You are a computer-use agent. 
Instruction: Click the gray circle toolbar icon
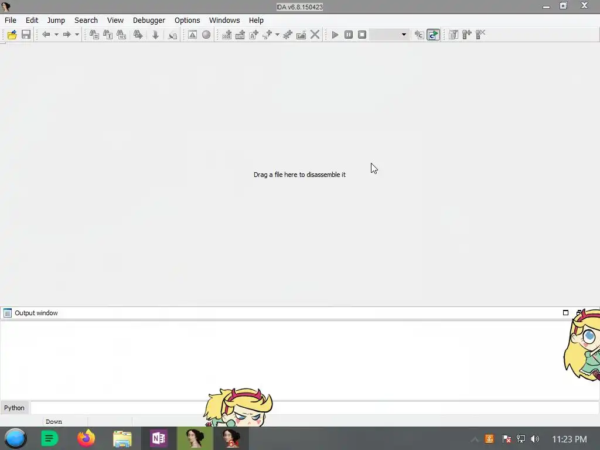(x=206, y=35)
